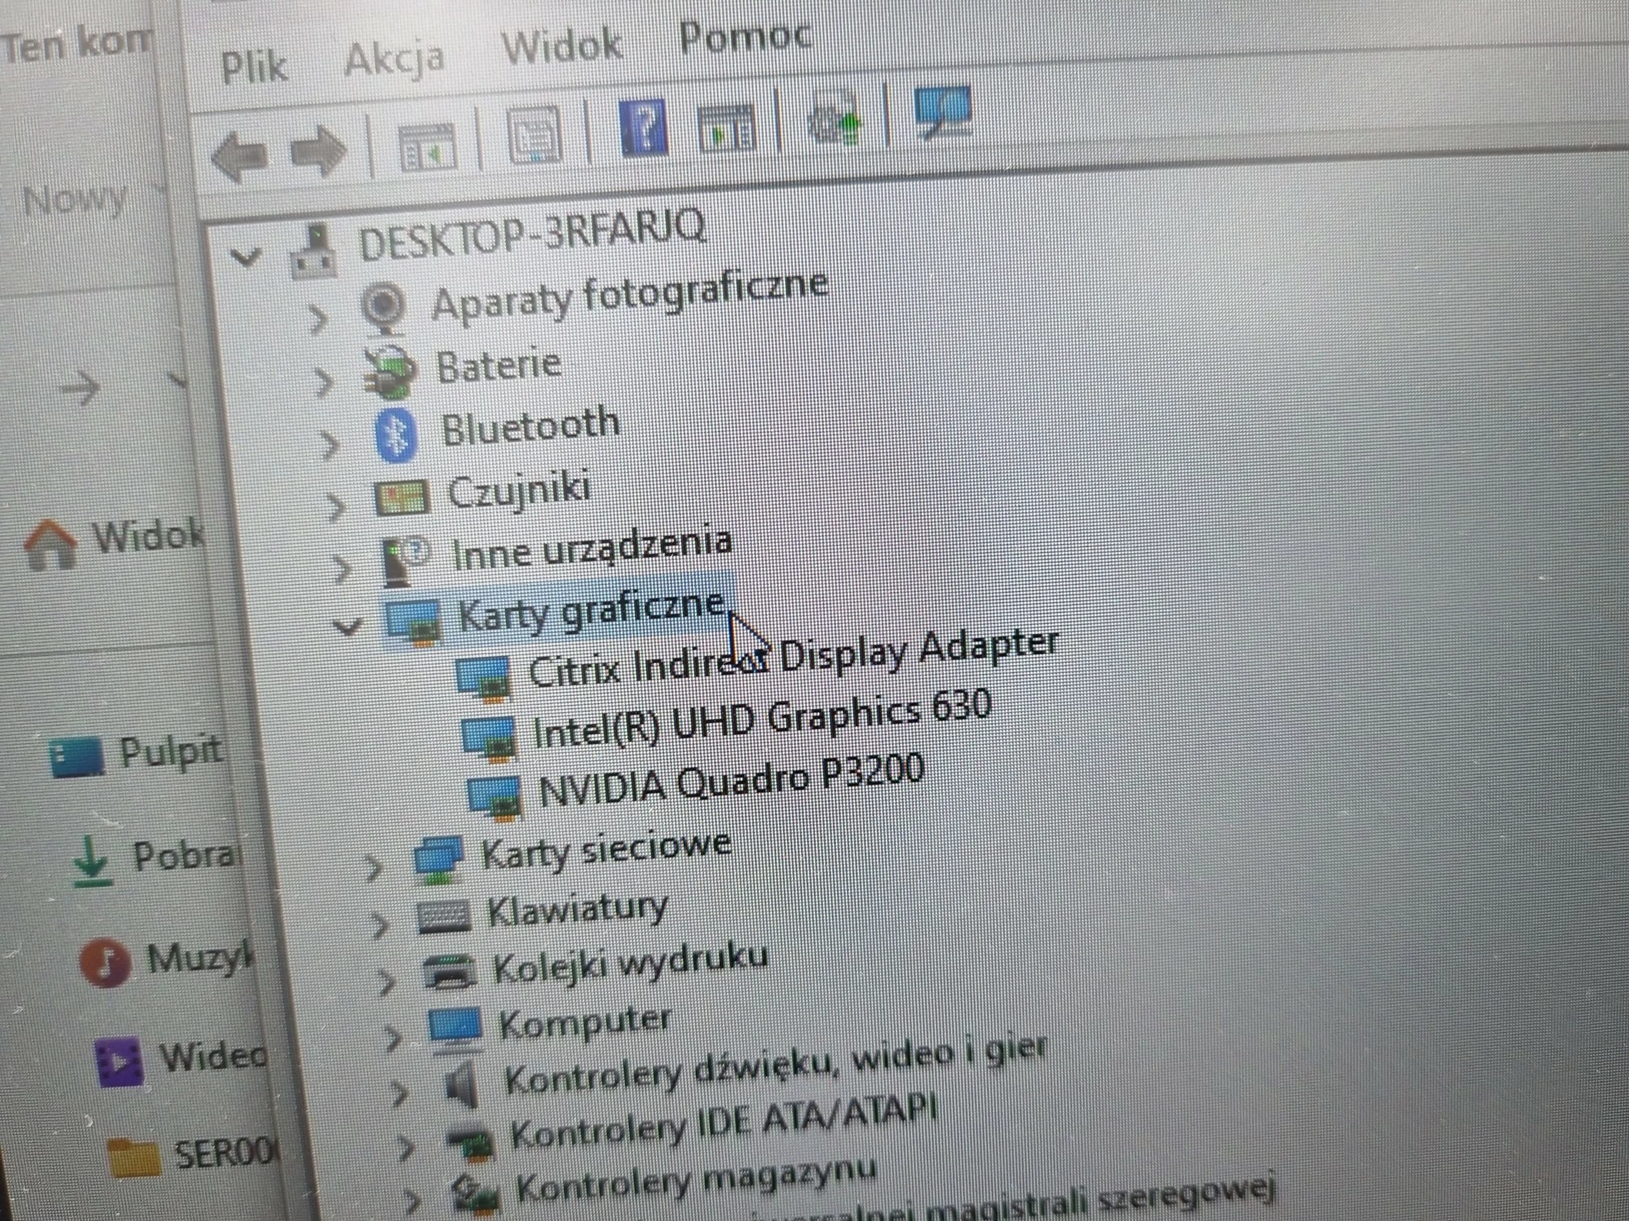The image size is (1629, 1221).
Task: Expand the Kolejki wydruku category
Action: (386, 981)
